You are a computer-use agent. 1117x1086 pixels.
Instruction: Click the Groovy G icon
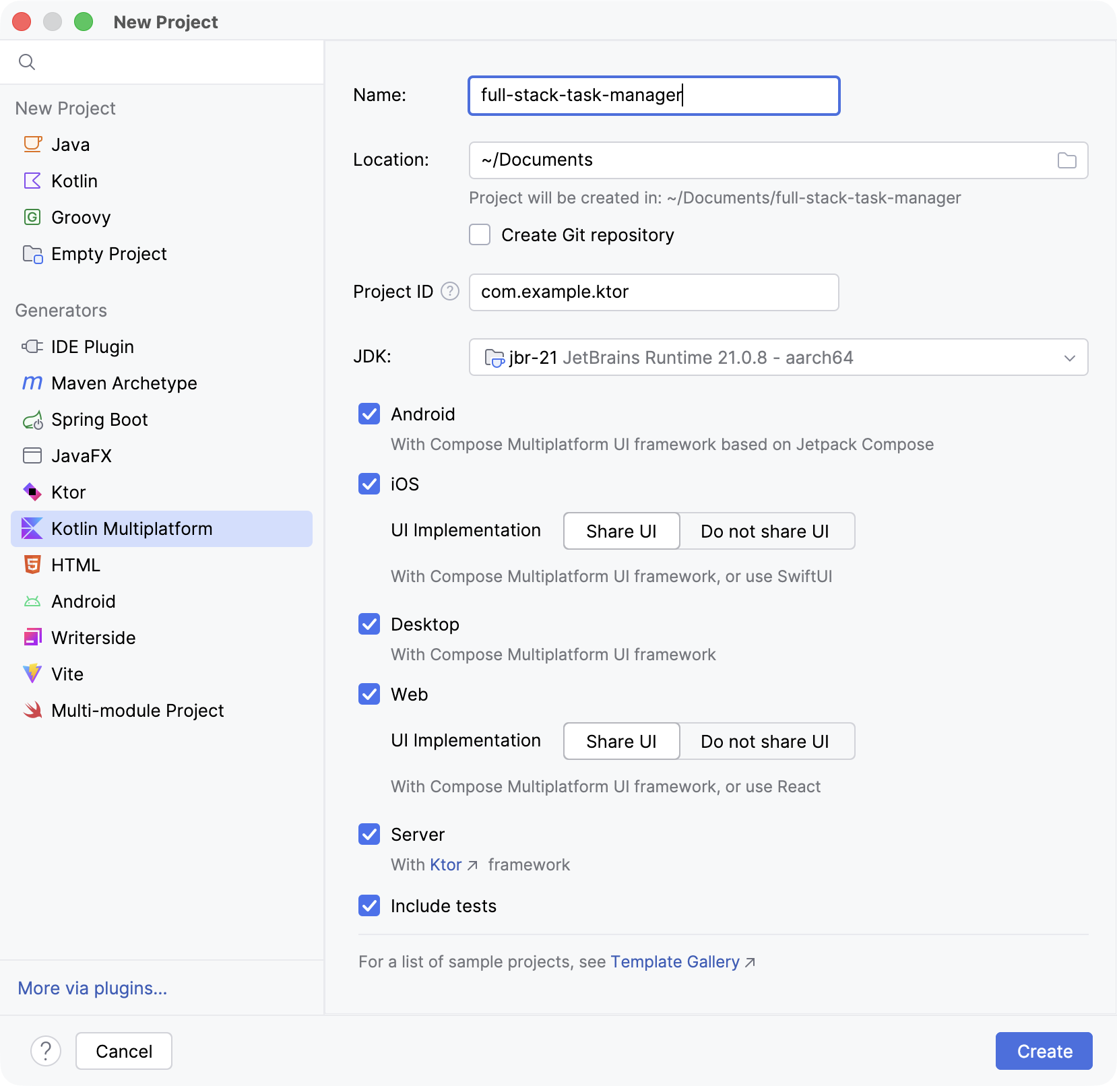32,217
